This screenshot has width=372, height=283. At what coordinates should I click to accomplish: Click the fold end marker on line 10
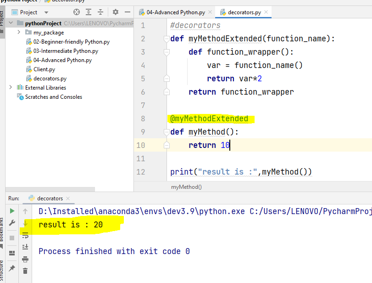[x=167, y=145]
